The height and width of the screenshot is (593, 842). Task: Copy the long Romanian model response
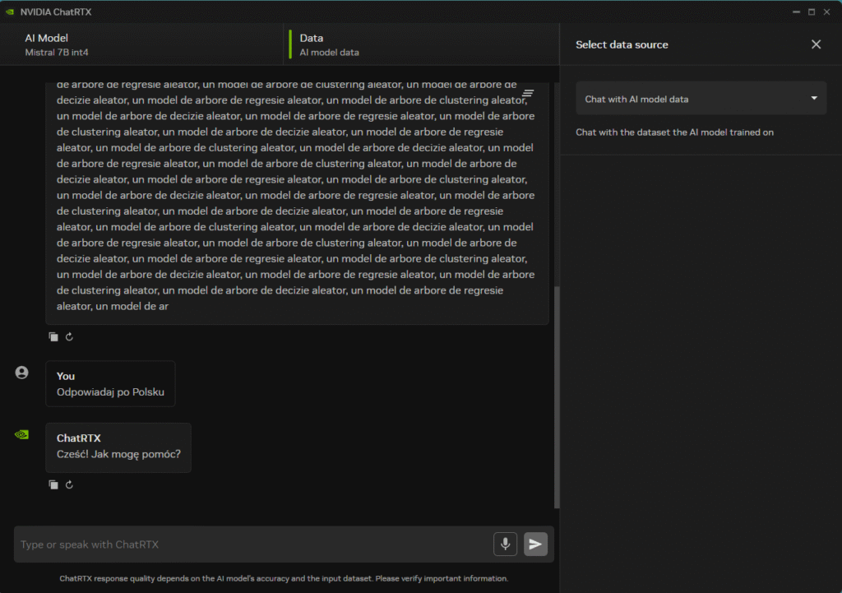pyautogui.click(x=53, y=336)
